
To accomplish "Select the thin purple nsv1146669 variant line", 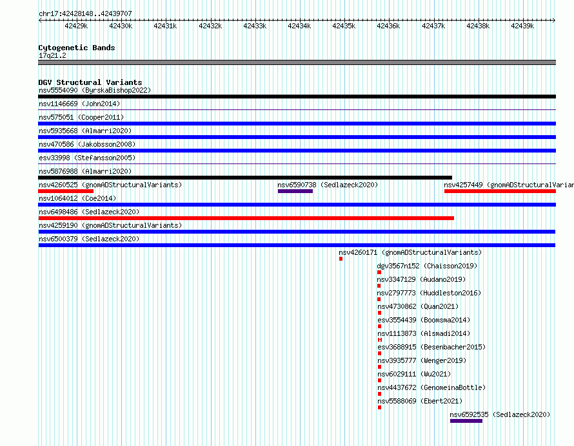I will pos(297,109).
